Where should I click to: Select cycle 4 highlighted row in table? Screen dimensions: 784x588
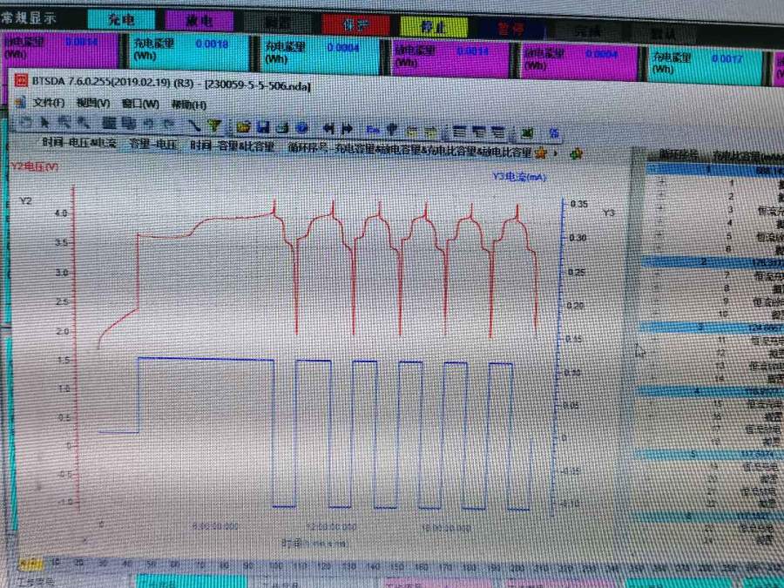710,391
